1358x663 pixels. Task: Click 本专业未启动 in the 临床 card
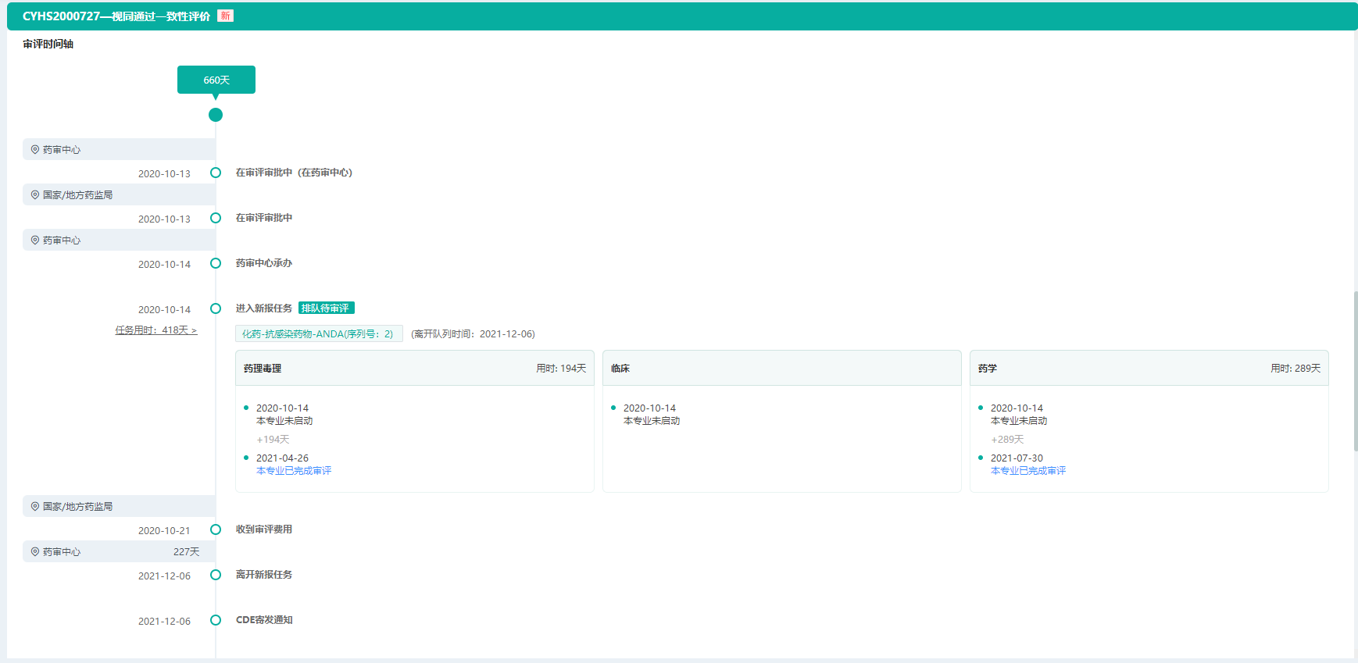click(x=652, y=421)
